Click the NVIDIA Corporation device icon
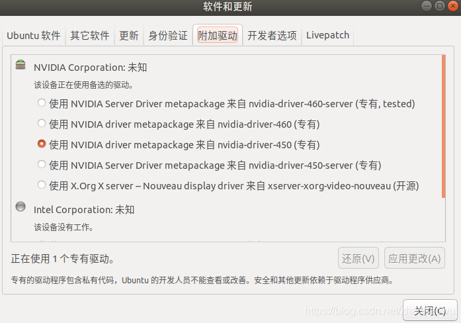The width and height of the screenshot is (461, 323). click(x=21, y=65)
